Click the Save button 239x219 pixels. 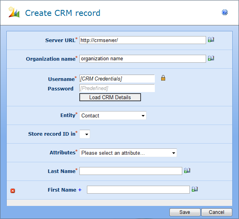tap(185, 212)
